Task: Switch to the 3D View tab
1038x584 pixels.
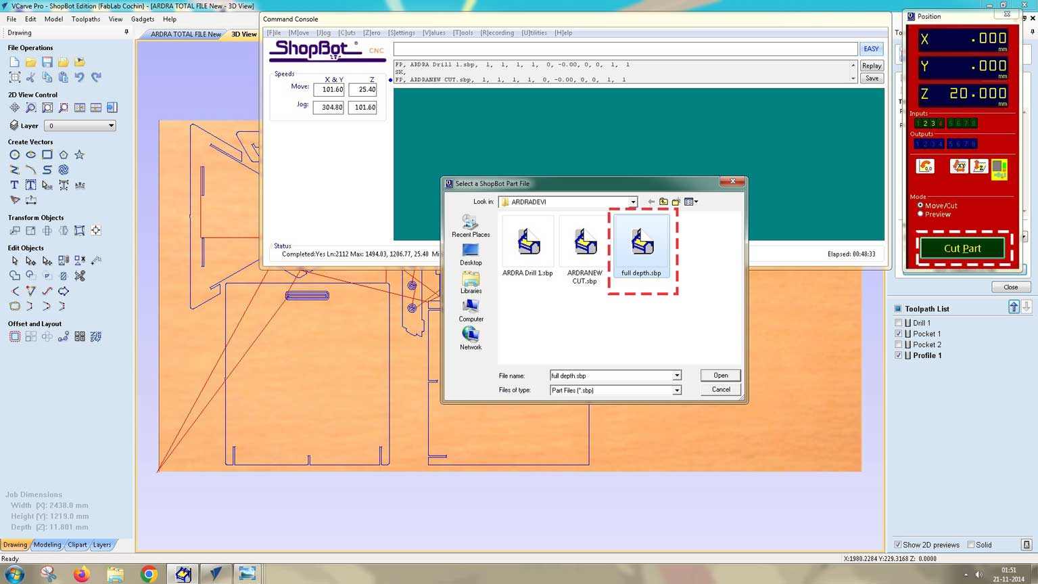Action: 244,34
